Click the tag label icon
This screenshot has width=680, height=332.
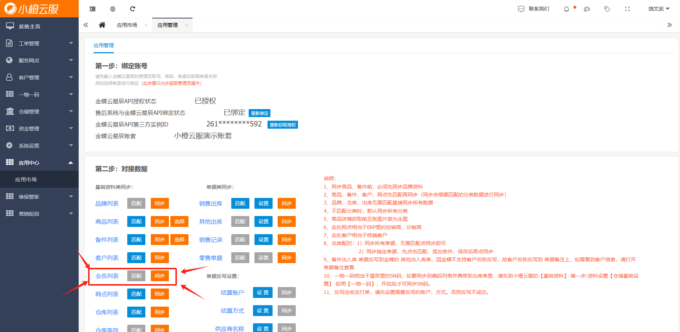(x=607, y=9)
